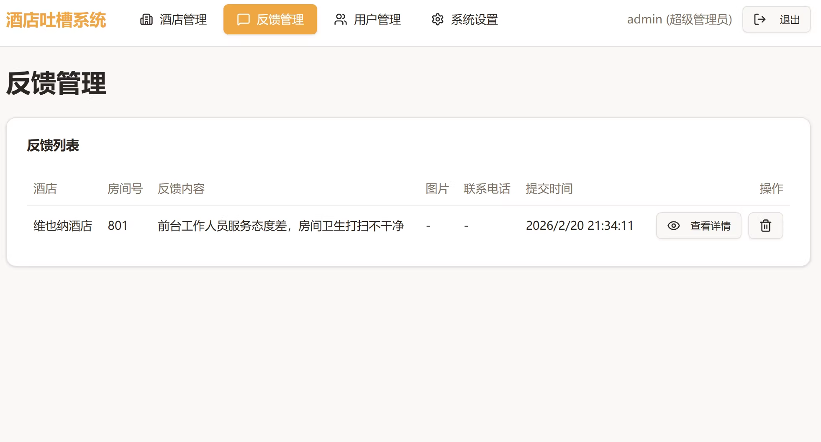Click the gear icon beside 系统设置
This screenshot has height=442, width=821.
pos(437,20)
